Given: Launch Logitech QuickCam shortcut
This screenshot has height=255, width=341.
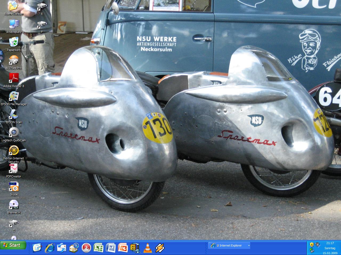Looking at the screenshot, I should coord(14,133).
